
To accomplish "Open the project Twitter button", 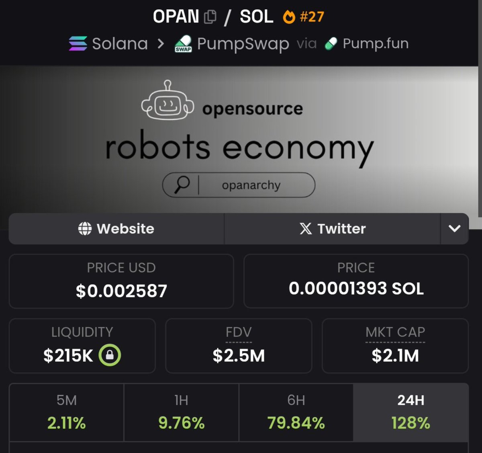I will pos(333,229).
